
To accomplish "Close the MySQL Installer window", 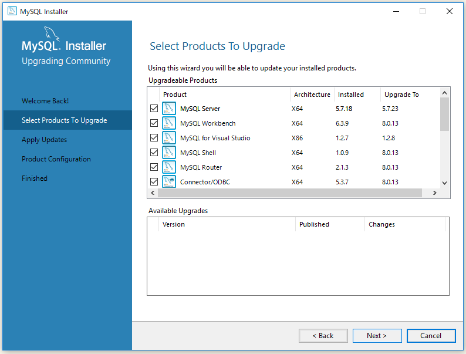I will pos(450,11).
